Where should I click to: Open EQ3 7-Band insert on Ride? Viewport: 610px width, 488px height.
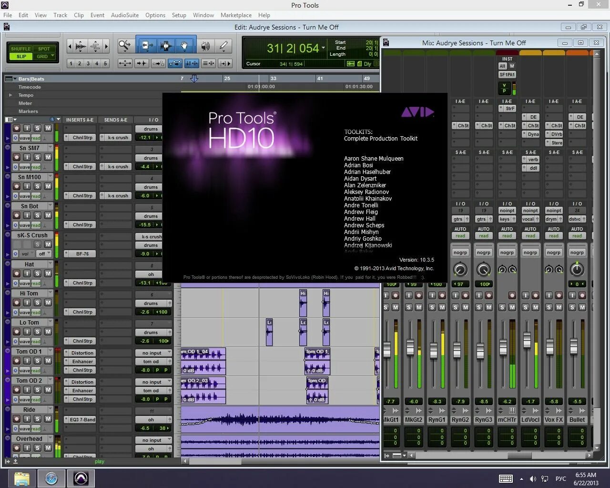click(x=82, y=420)
